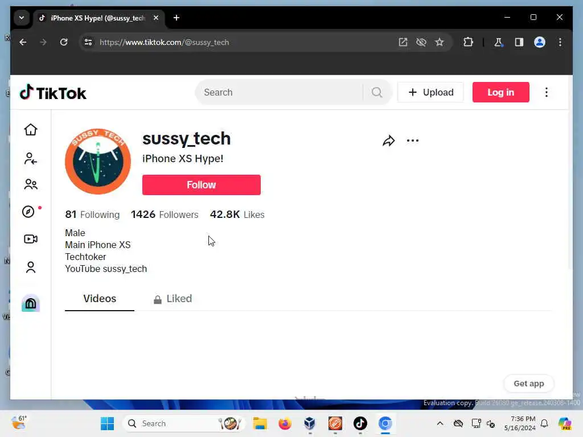
Task: Switch to the locked Liked tab
Action: 173,299
